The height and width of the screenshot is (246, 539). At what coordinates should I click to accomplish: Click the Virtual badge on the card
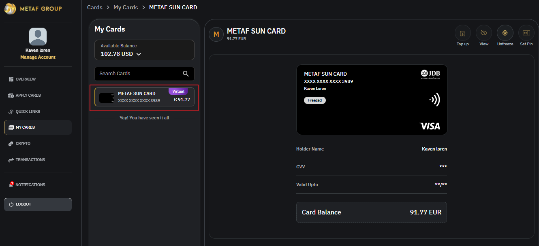coord(178,91)
